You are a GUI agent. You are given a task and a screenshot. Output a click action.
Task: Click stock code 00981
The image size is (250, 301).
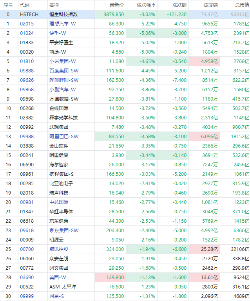[27, 202]
